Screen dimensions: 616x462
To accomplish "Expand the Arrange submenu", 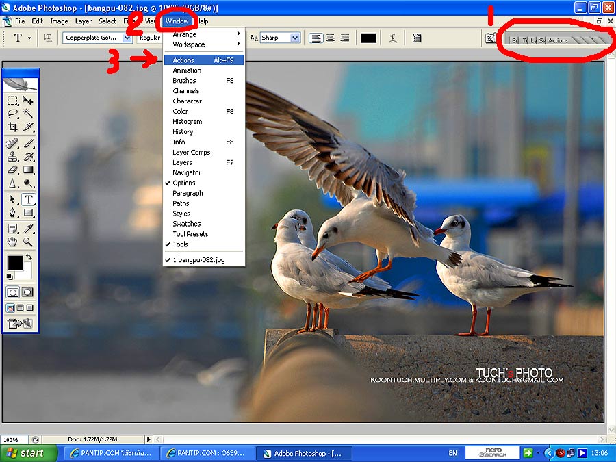I will click(x=203, y=34).
